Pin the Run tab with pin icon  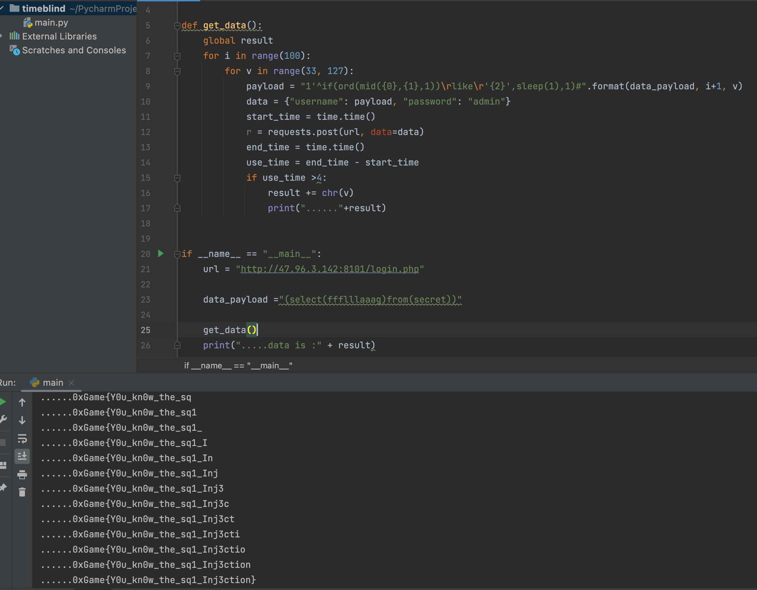(3, 488)
